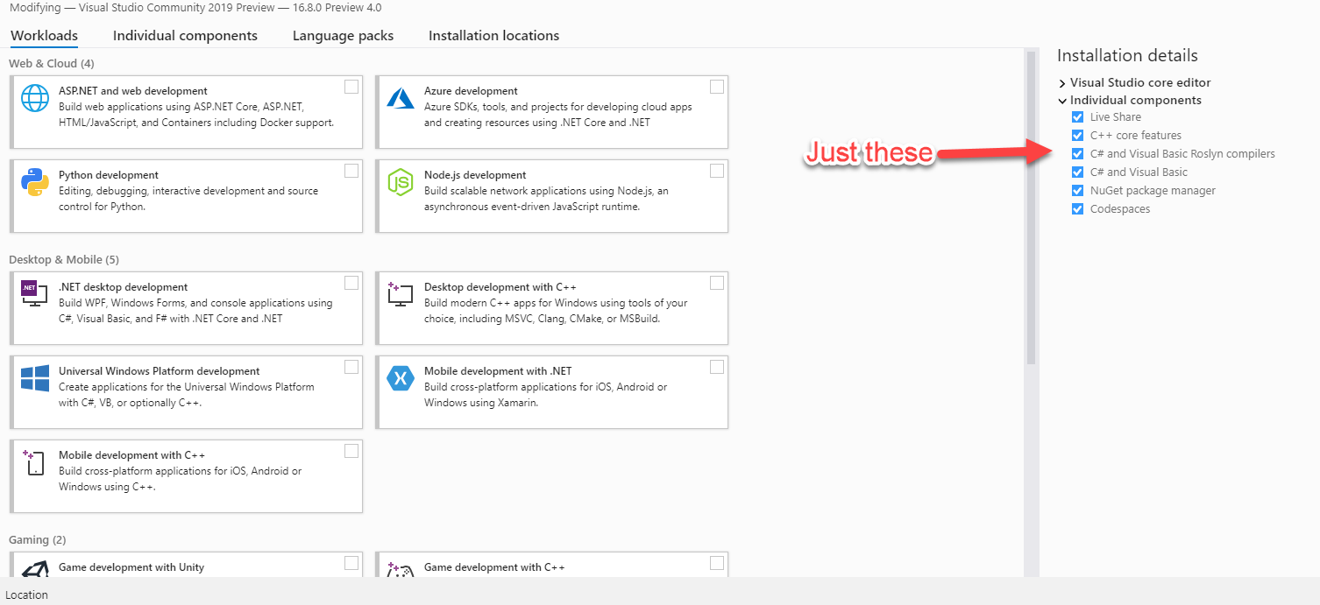Switch to the Workloads tab

click(x=44, y=36)
